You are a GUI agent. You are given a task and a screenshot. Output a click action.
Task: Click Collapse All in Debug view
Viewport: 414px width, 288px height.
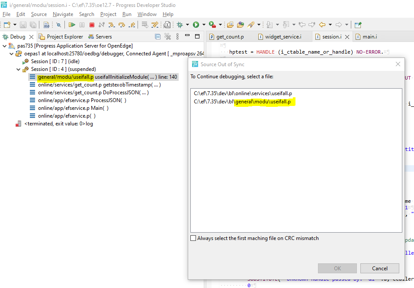(x=157, y=37)
